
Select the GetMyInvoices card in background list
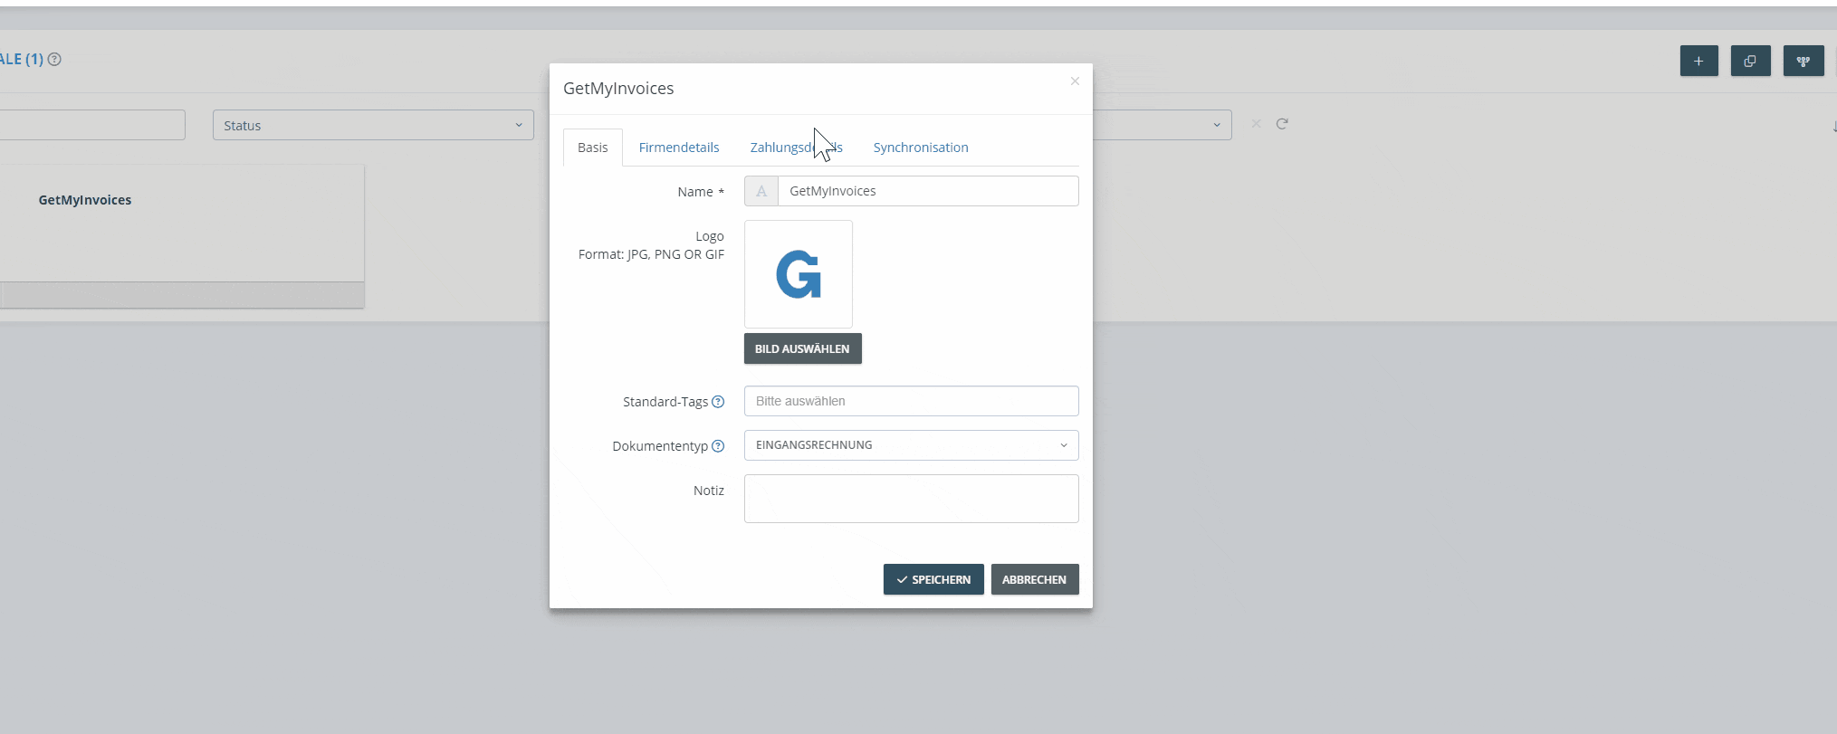coord(181,235)
